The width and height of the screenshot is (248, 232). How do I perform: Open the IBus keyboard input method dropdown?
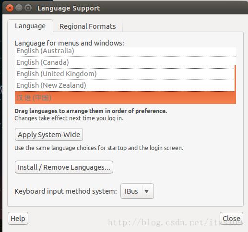point(137,191)
